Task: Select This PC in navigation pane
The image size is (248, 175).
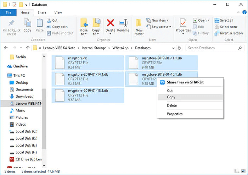Action: (x=16, y=76)
